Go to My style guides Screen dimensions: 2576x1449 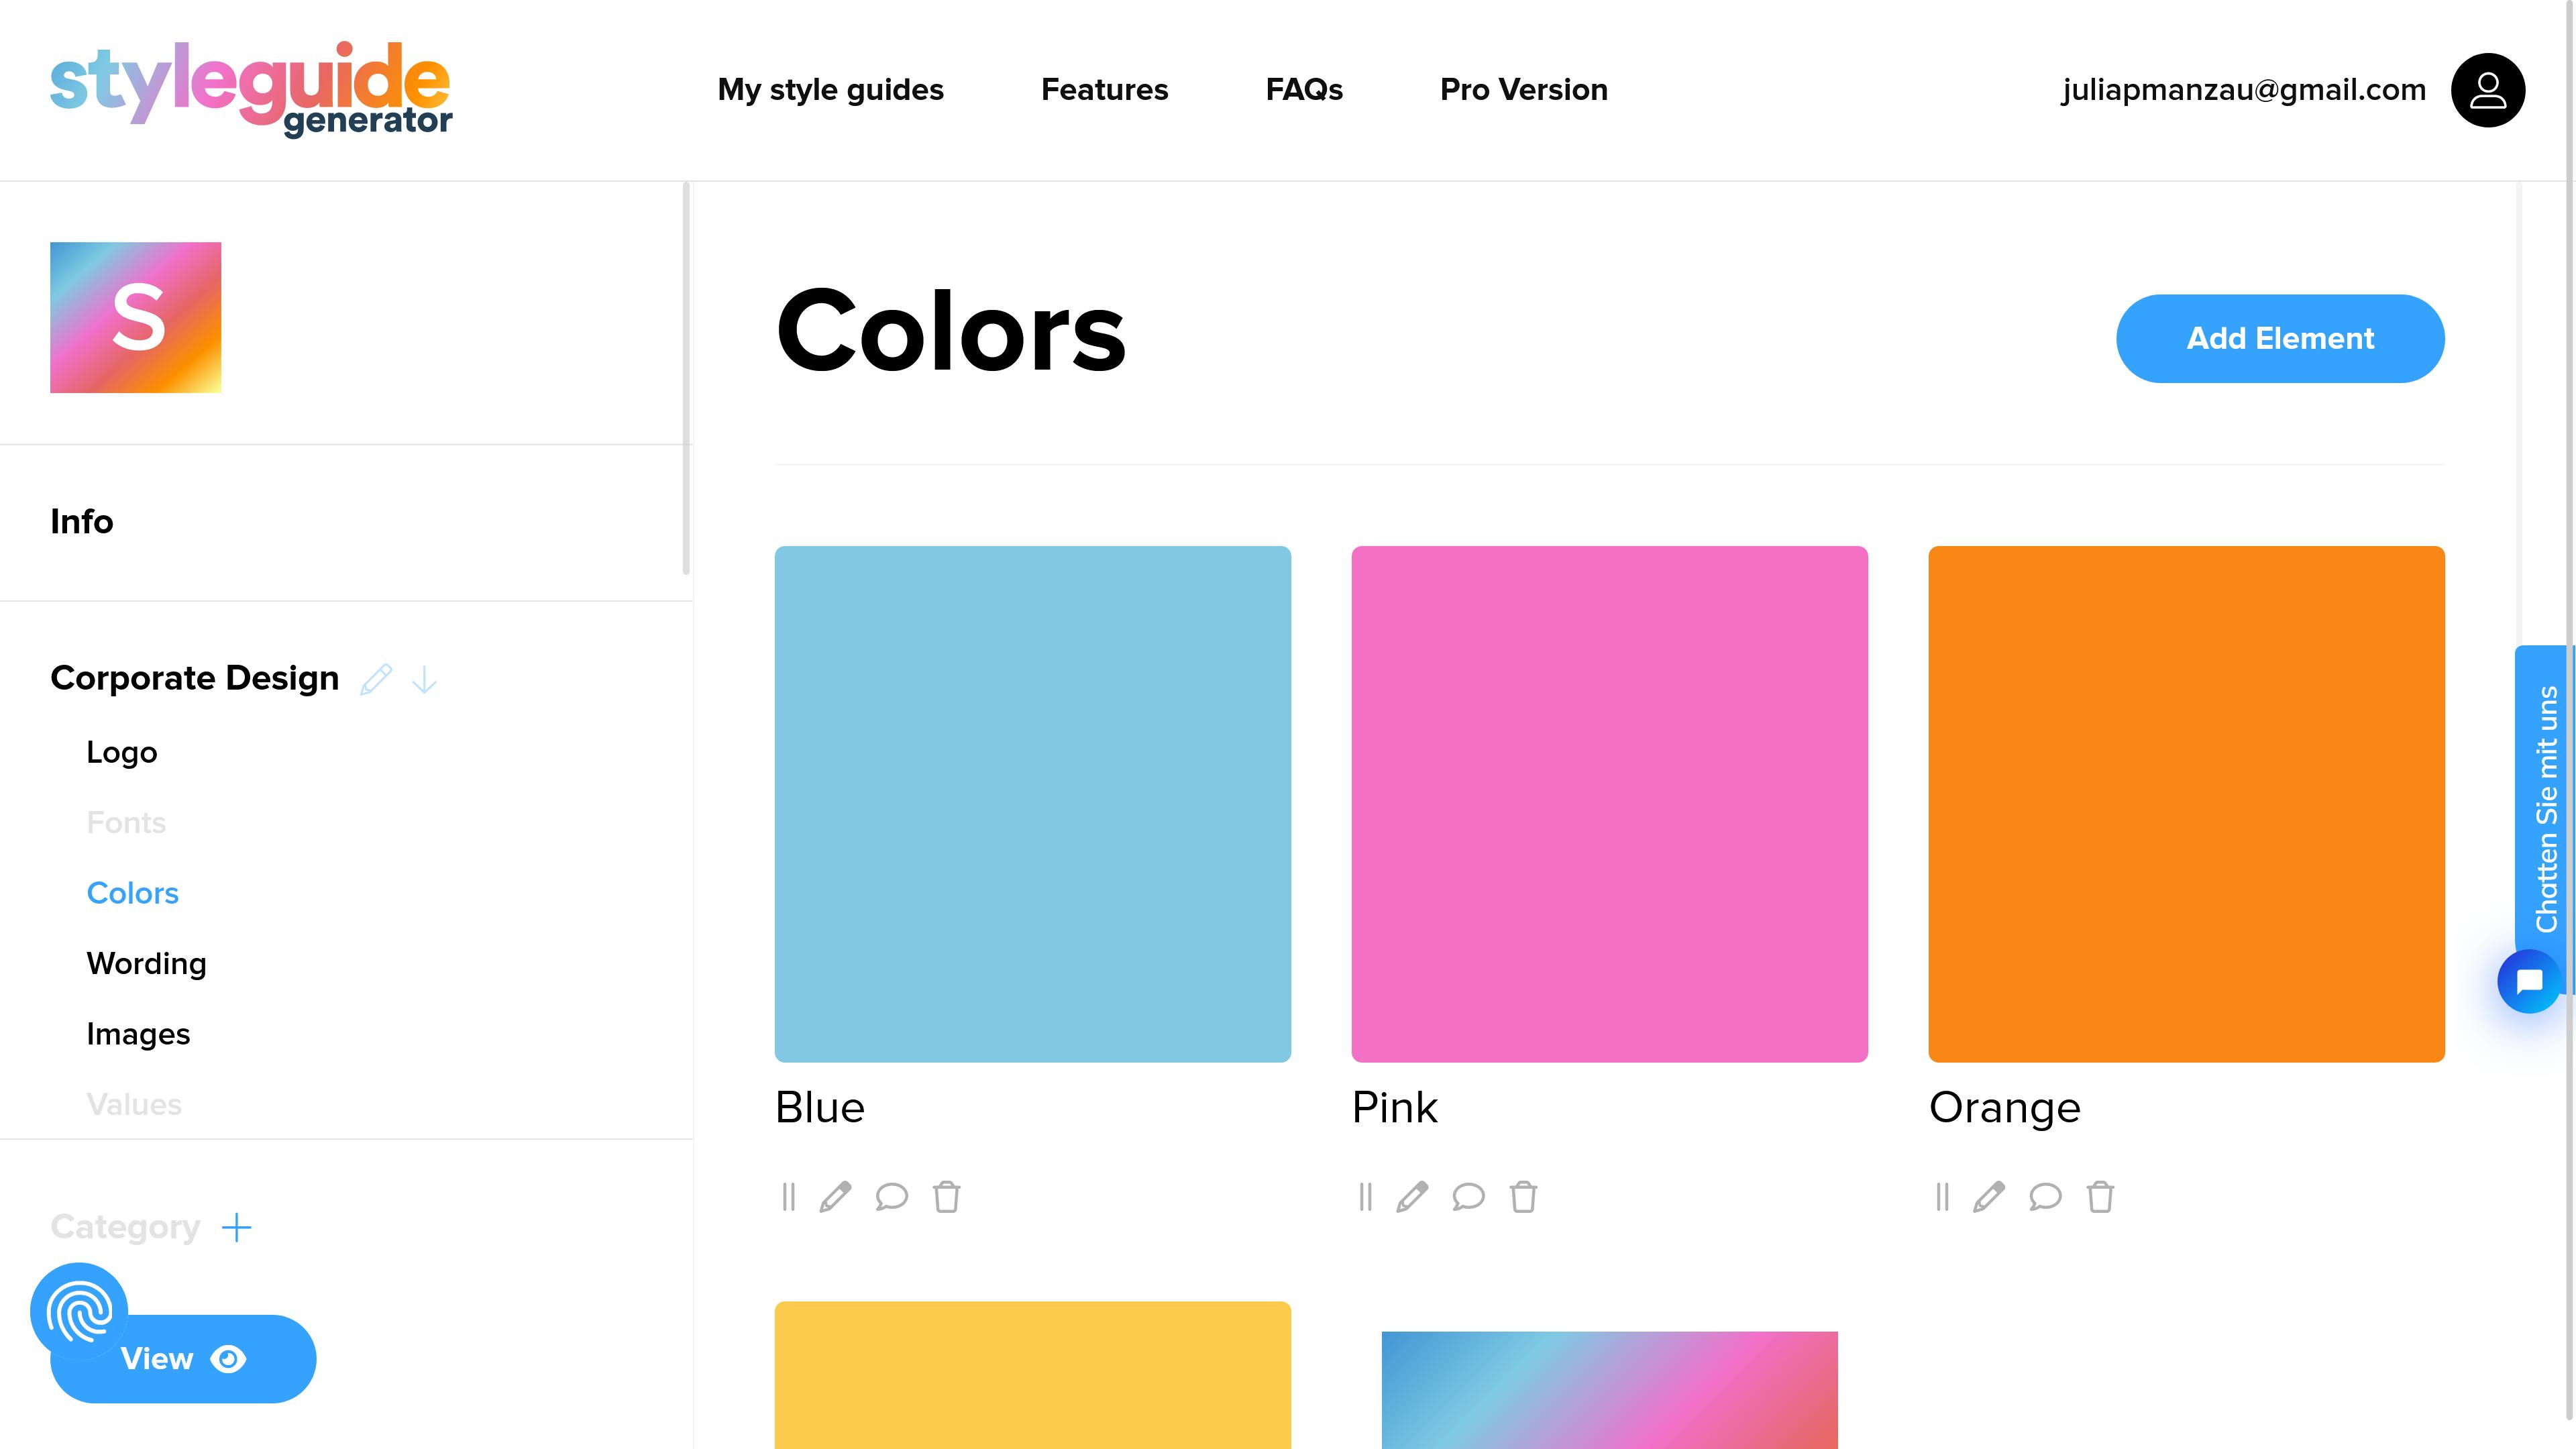pyautogui.click(x=830, y=90)
